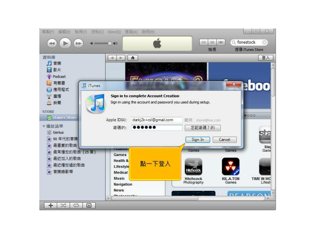Switch to grid view icon
This screenshot has width=315, height=236.
212,42
